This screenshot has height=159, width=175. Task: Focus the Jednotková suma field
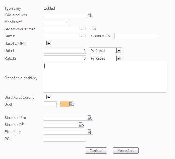(x=65, y=29)
